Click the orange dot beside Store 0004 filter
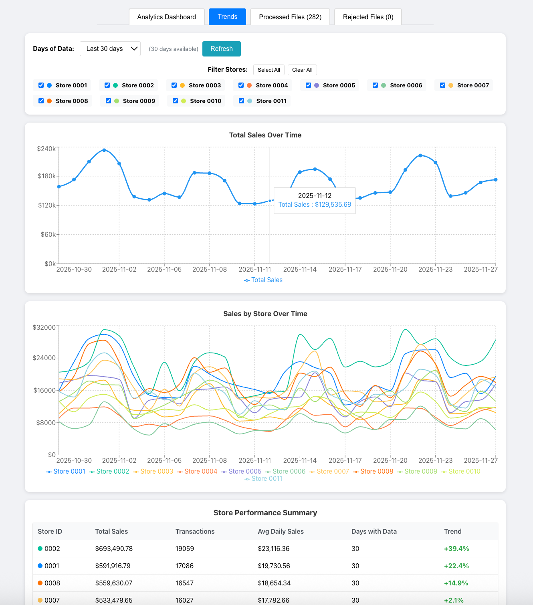This screenshot has width=533, height=605. coord(249,85)
